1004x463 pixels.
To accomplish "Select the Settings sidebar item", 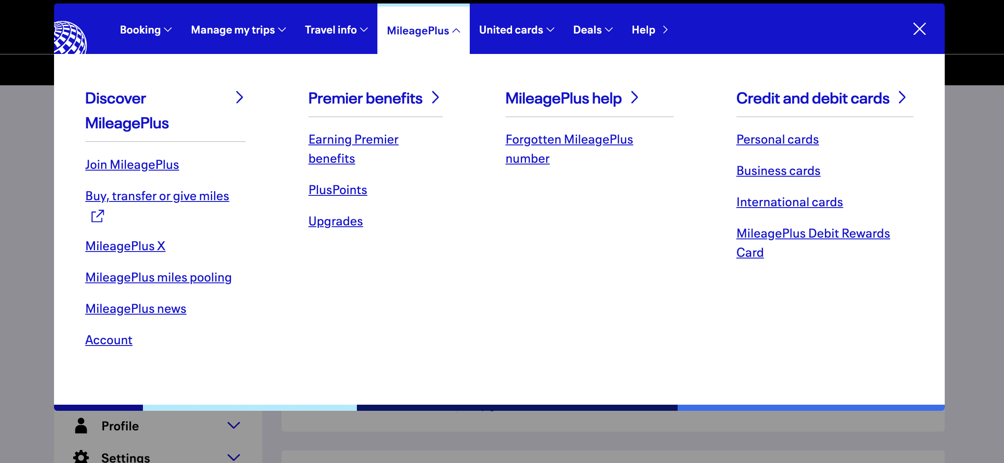I will (x=158, y=456).
